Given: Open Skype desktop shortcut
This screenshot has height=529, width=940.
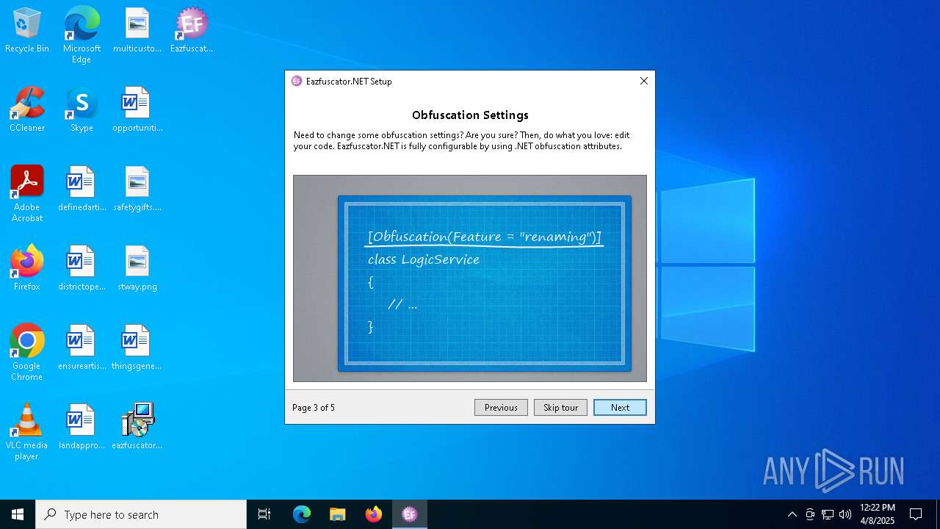Looking at the screenshot, I should click(82, 109).
